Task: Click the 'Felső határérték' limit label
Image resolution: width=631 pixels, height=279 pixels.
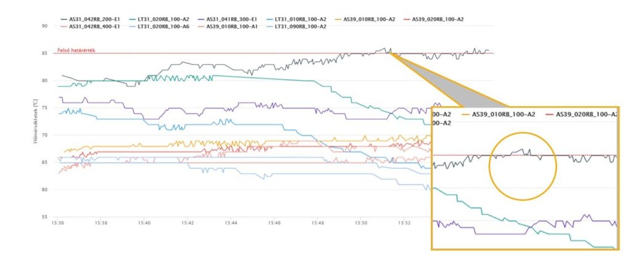Action: pyautogui.click(x=76, y=50)
